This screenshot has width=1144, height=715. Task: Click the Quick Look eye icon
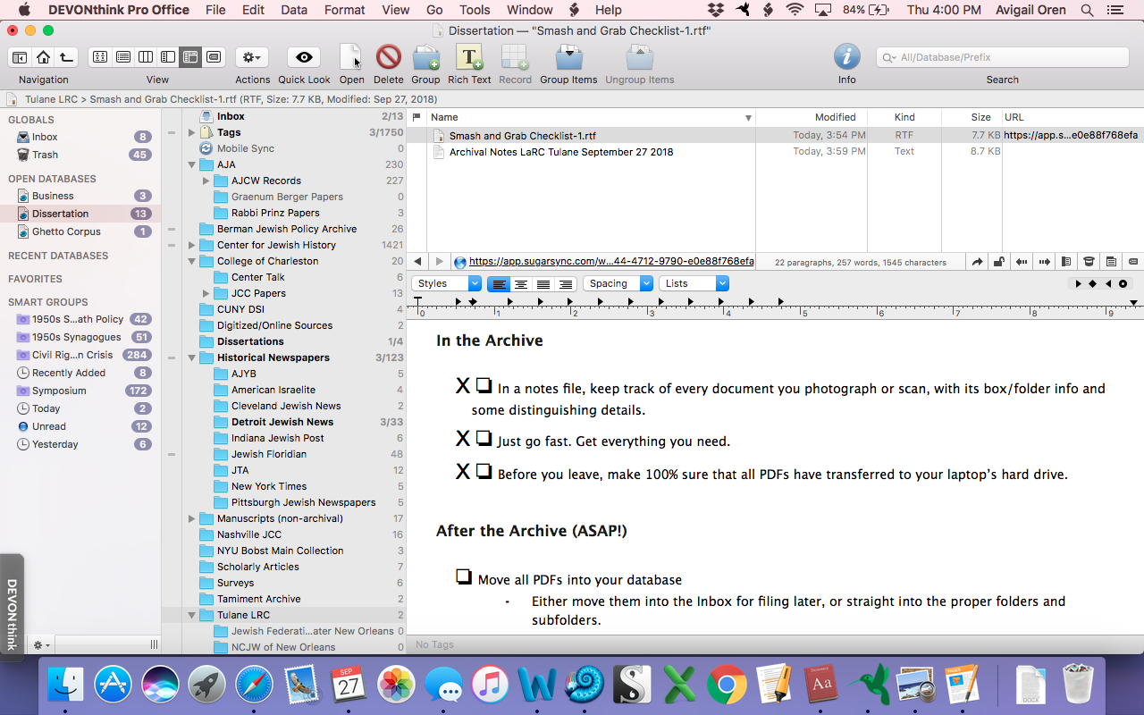coord(304,57)
